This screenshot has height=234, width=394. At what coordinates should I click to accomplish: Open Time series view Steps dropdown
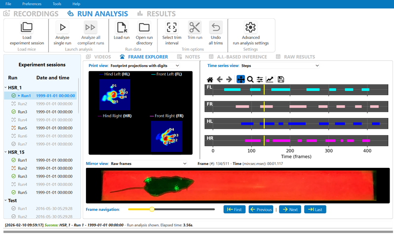pyautogui.click(x=280, y=66)
